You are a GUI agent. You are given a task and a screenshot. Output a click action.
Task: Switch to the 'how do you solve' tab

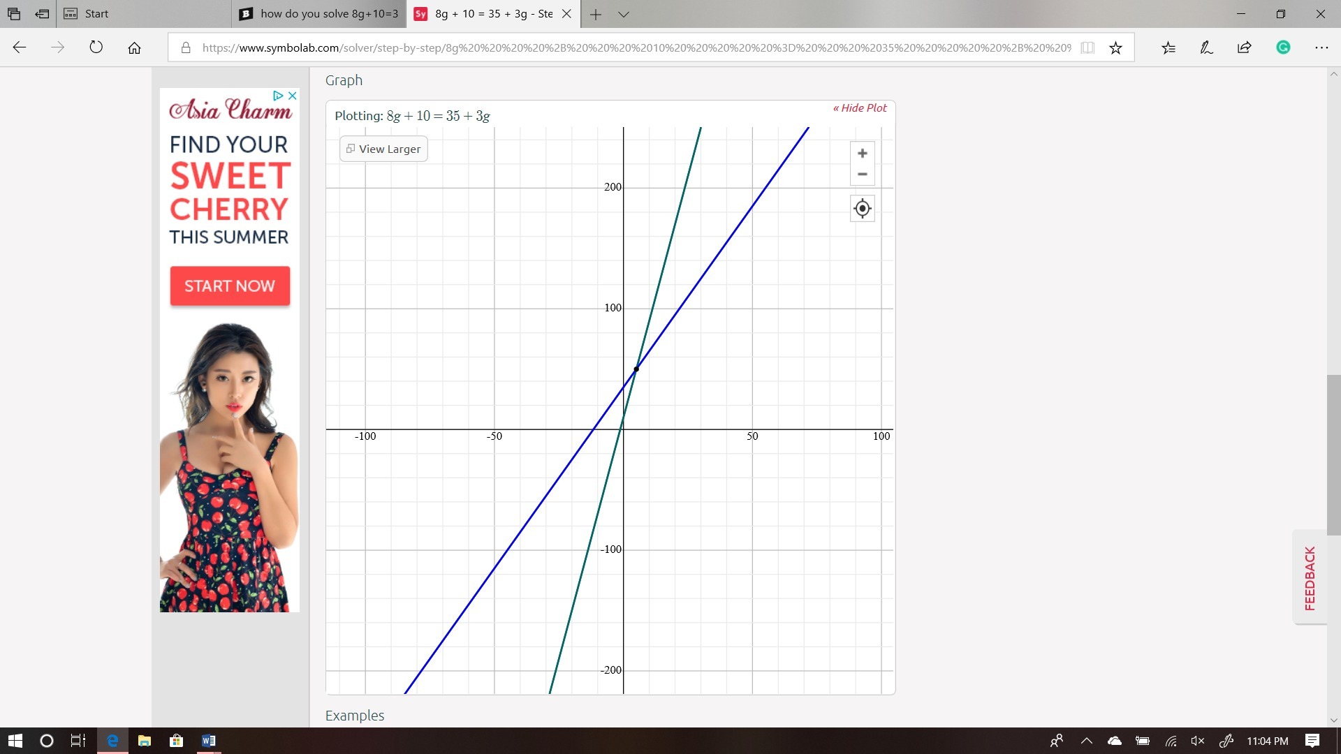pos(320,14)
